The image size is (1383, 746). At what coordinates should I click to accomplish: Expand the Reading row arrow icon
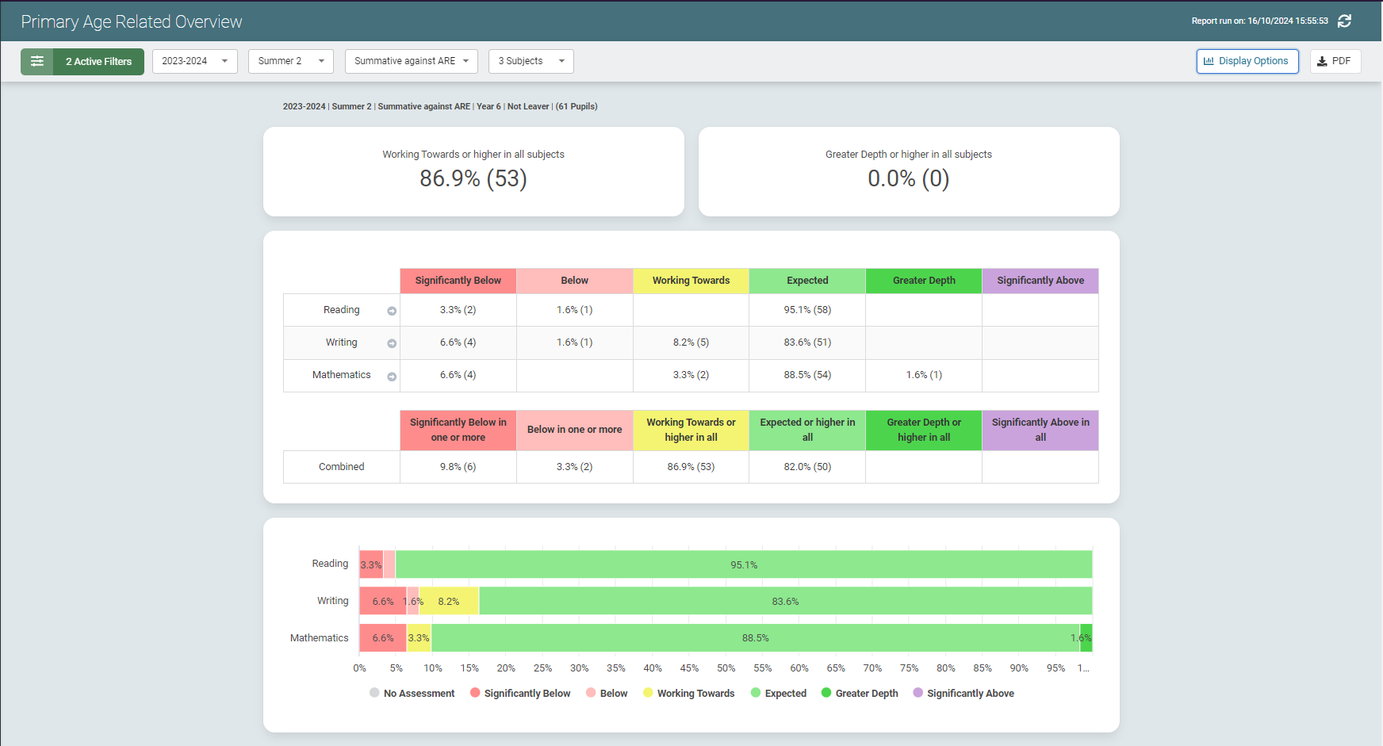pyautogui.click(x=392, y=311)
